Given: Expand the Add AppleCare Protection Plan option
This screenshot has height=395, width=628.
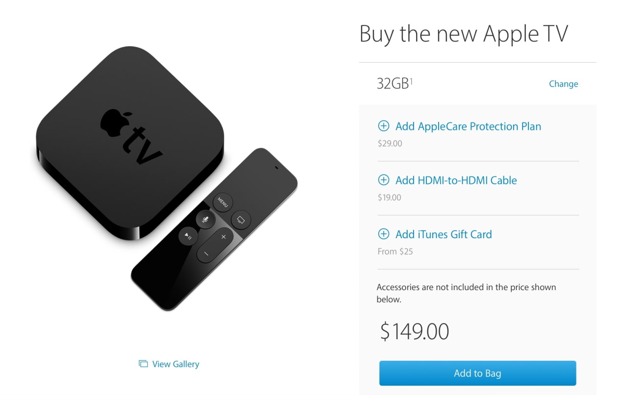Looking at the screenshot, I should coord(468,126).
